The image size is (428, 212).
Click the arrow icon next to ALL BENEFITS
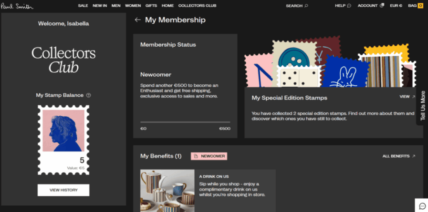[414, 156]
